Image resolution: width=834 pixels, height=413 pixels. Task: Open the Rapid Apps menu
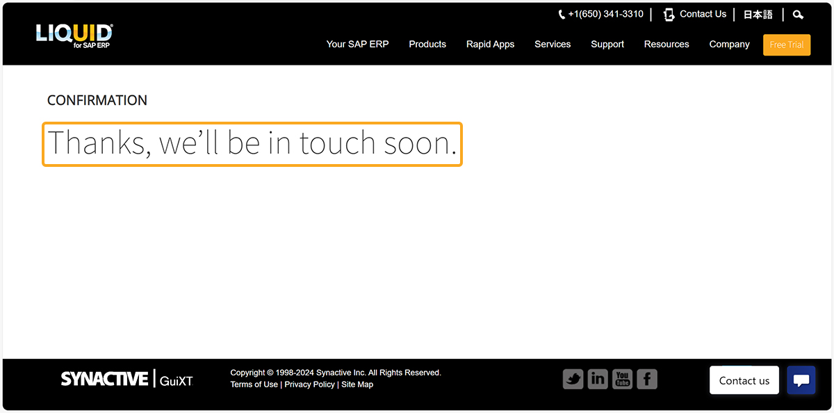tap(490, 44)
